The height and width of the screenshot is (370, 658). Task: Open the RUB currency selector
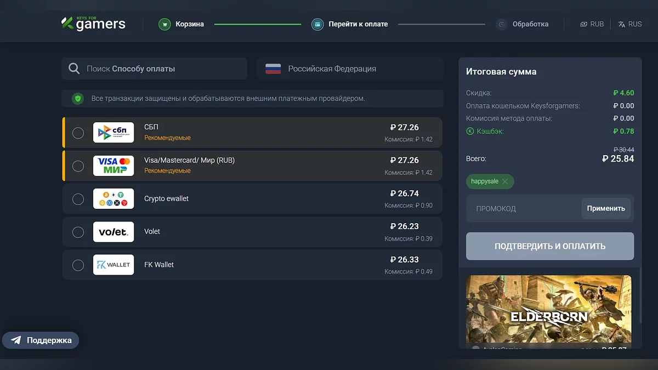click(592, 24)
